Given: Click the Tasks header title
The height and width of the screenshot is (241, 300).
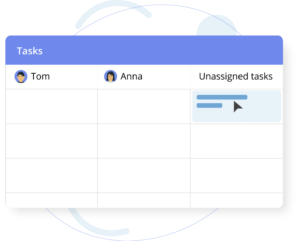Looking at the screenshot, I should (30, 51).
